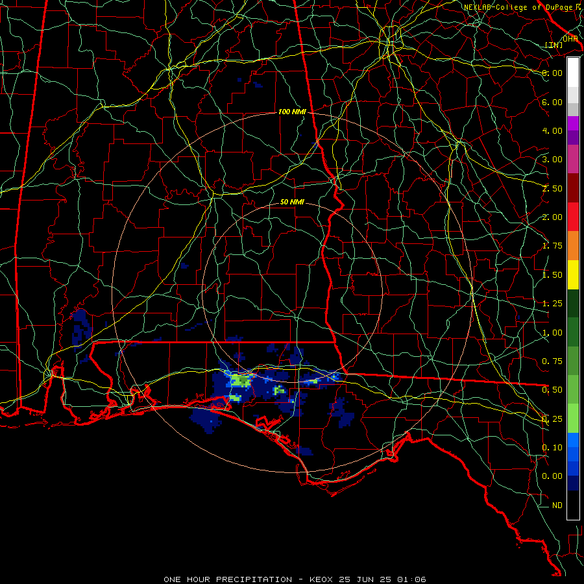Pick the darkest green 1.25 legend swatch
This screenshot has width=584, height=584.
[x=573, y=303]
